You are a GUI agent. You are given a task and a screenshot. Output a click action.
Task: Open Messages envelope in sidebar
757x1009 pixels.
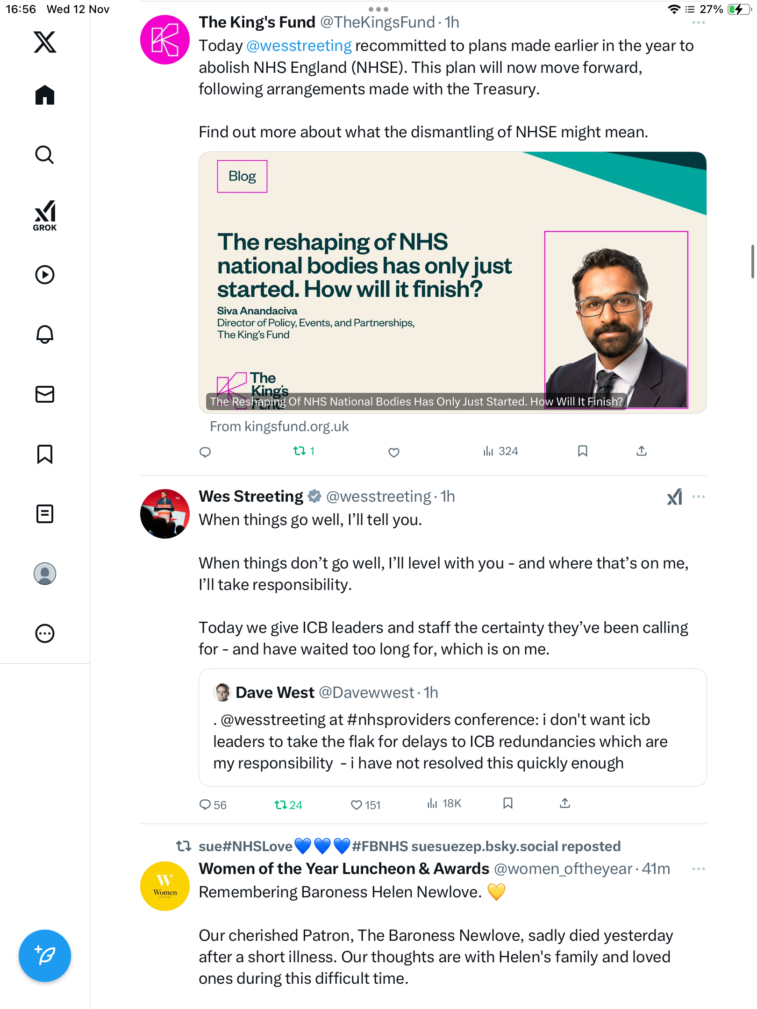45,394
